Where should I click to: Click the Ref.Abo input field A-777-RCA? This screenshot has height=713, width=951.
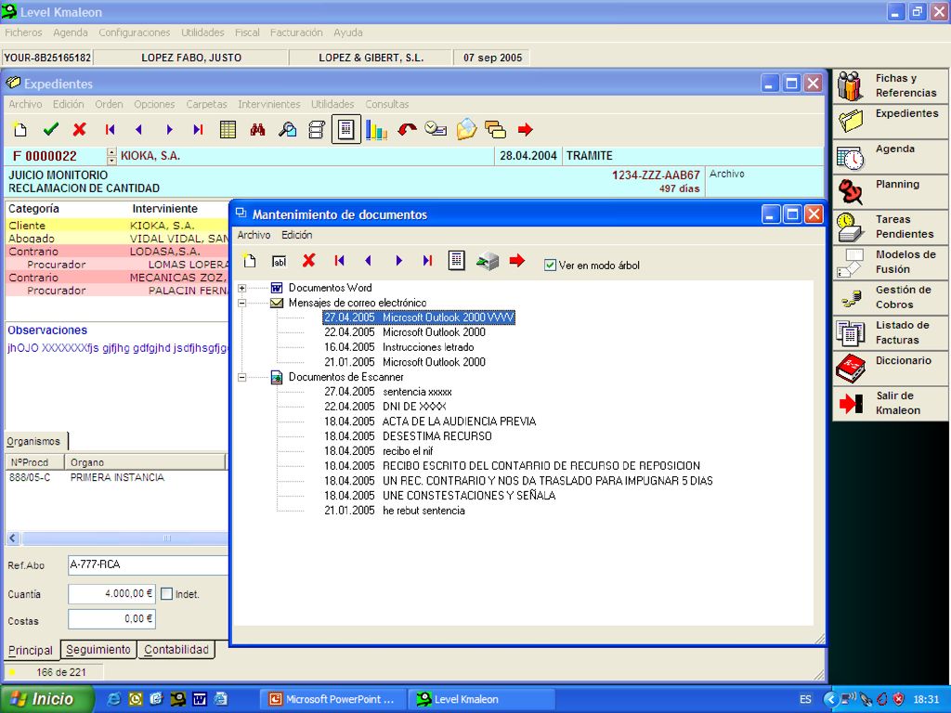pos(148,565)
